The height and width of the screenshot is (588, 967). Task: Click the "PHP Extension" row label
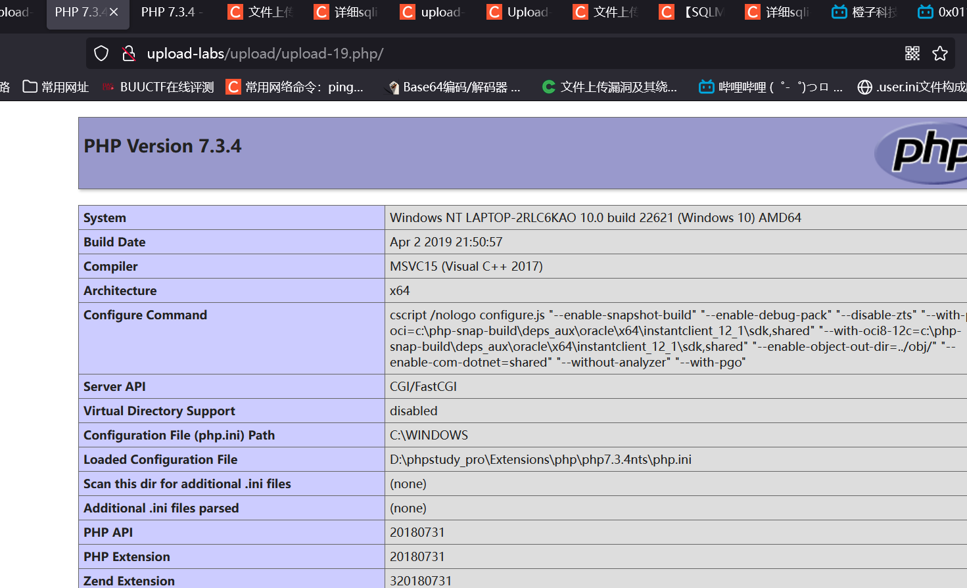point(127,556)
